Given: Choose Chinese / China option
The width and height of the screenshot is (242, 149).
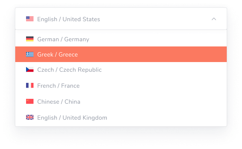Looking at the screenshot, I should click(58, 101).
